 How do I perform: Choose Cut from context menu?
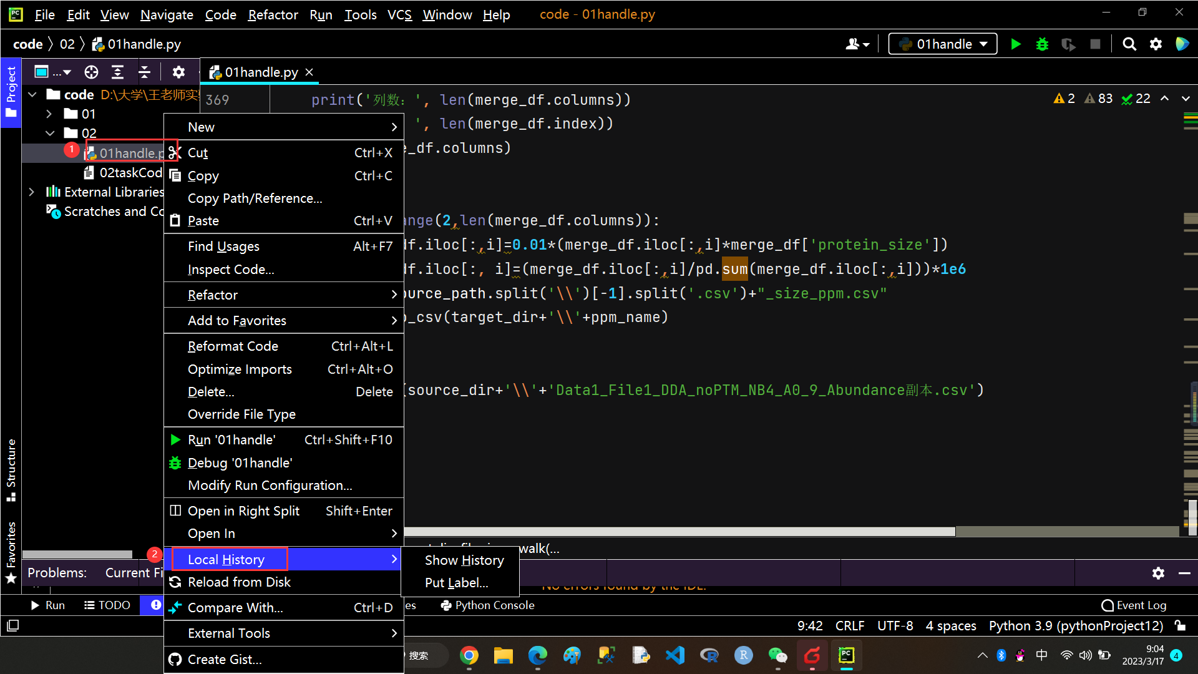tap(284, 153)
